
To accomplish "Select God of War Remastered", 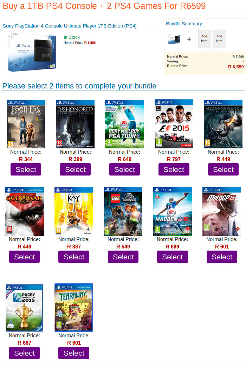I will (24, 257).
